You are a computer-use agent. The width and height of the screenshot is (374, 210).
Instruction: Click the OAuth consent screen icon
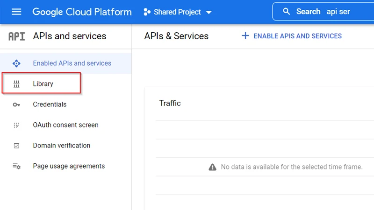point(17,125)
